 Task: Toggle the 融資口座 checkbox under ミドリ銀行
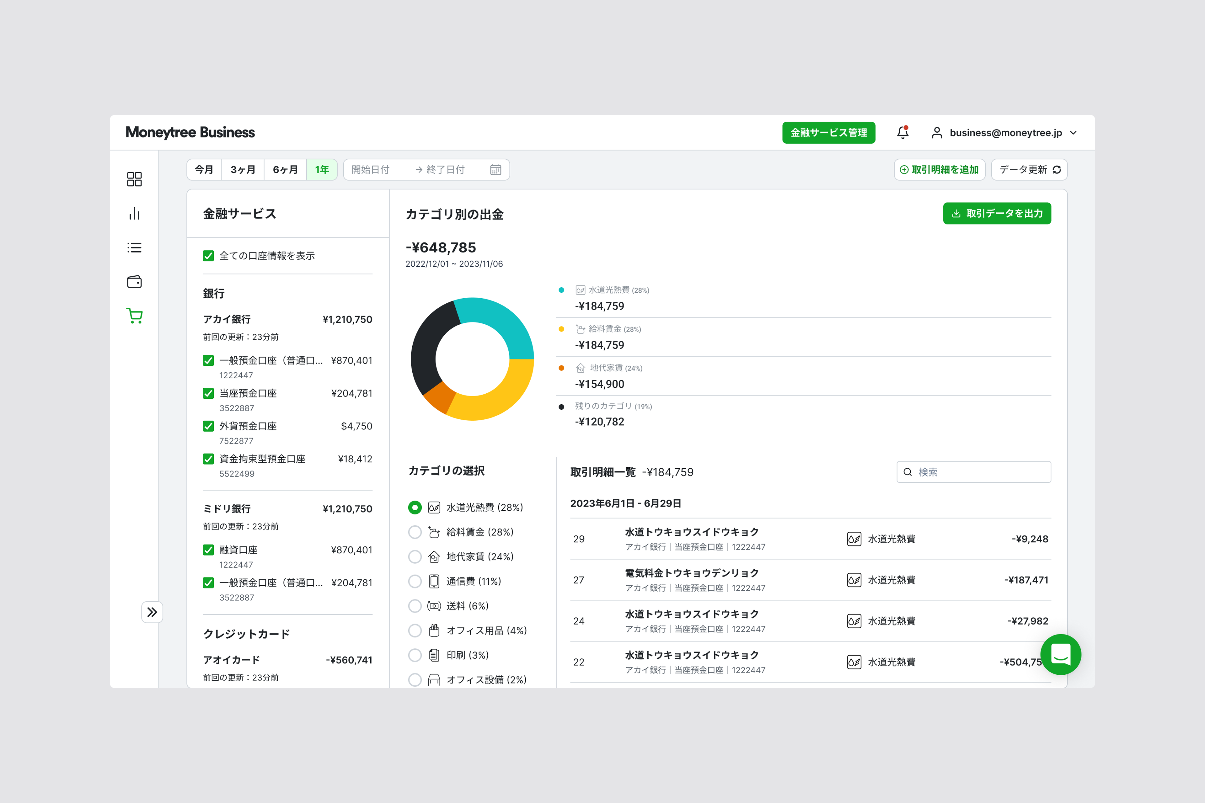[208, 550]
